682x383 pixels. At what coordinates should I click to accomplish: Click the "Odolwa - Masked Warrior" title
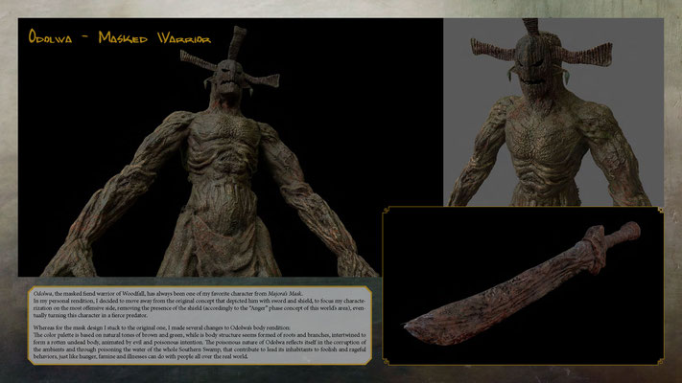point(120,37)
